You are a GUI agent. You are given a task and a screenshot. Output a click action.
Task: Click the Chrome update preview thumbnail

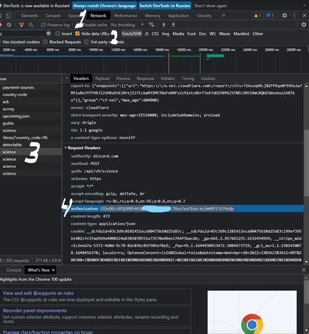[x=252, y=312]
